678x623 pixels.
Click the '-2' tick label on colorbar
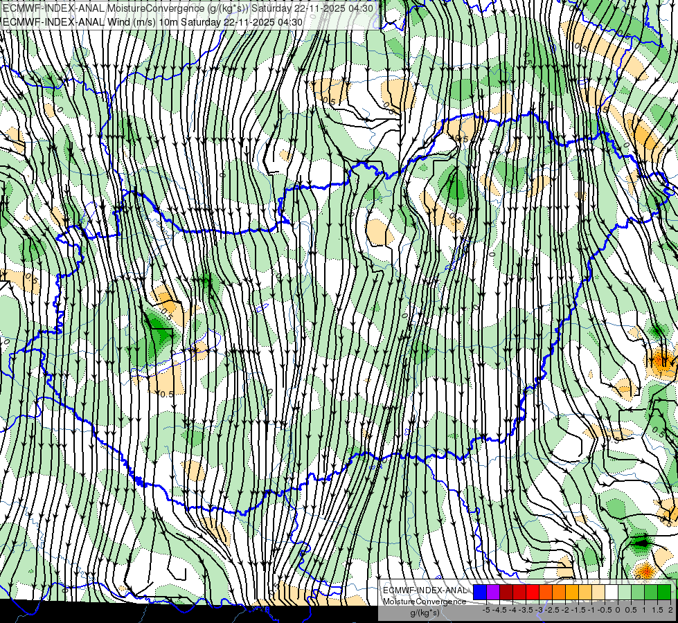click(x=565, y=610)
